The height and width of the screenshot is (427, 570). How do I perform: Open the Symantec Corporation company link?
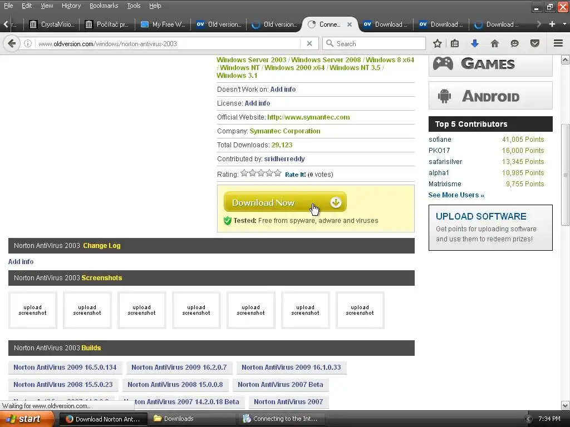tap(284, 131)
